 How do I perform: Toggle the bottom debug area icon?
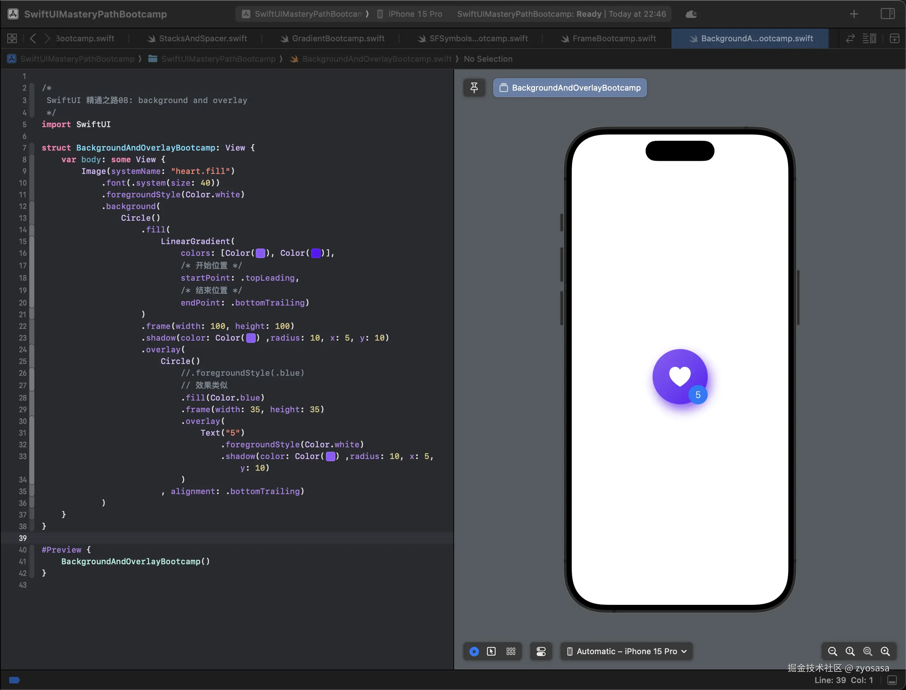click(892, 680)
